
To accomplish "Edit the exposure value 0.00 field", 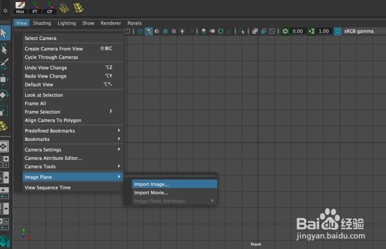I will pos(298,31).
